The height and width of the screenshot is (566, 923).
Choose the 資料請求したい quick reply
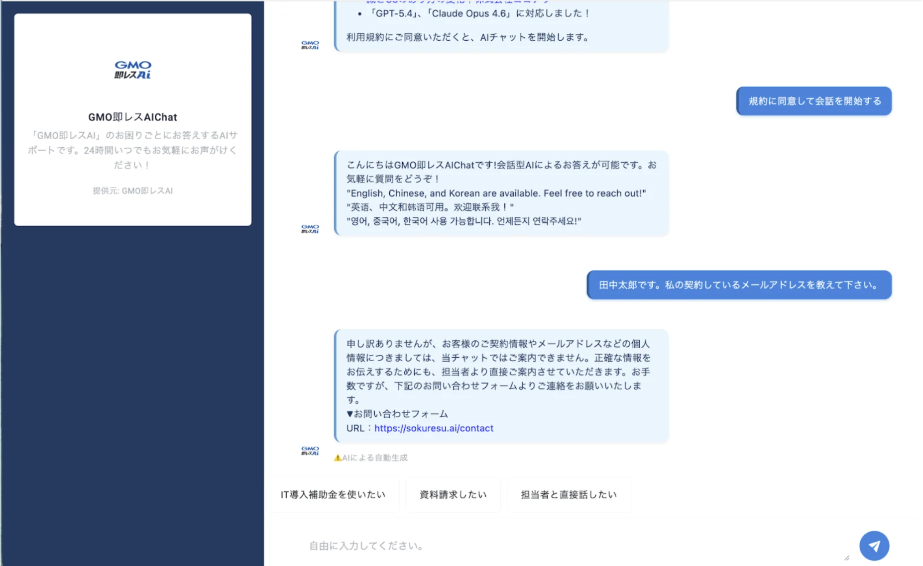coord(453,494)
